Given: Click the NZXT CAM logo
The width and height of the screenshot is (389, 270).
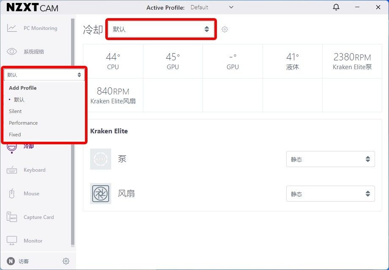Looking at the screenshot, I should point(32,8).
